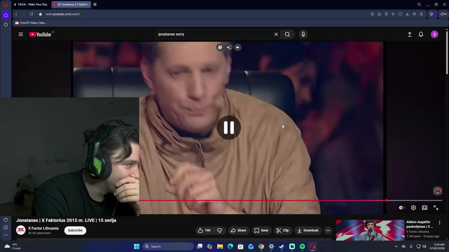This screenshot has height=252, width=449.
Task: Dislike the video with the thumbs down
Action: (x=220, y=230)
